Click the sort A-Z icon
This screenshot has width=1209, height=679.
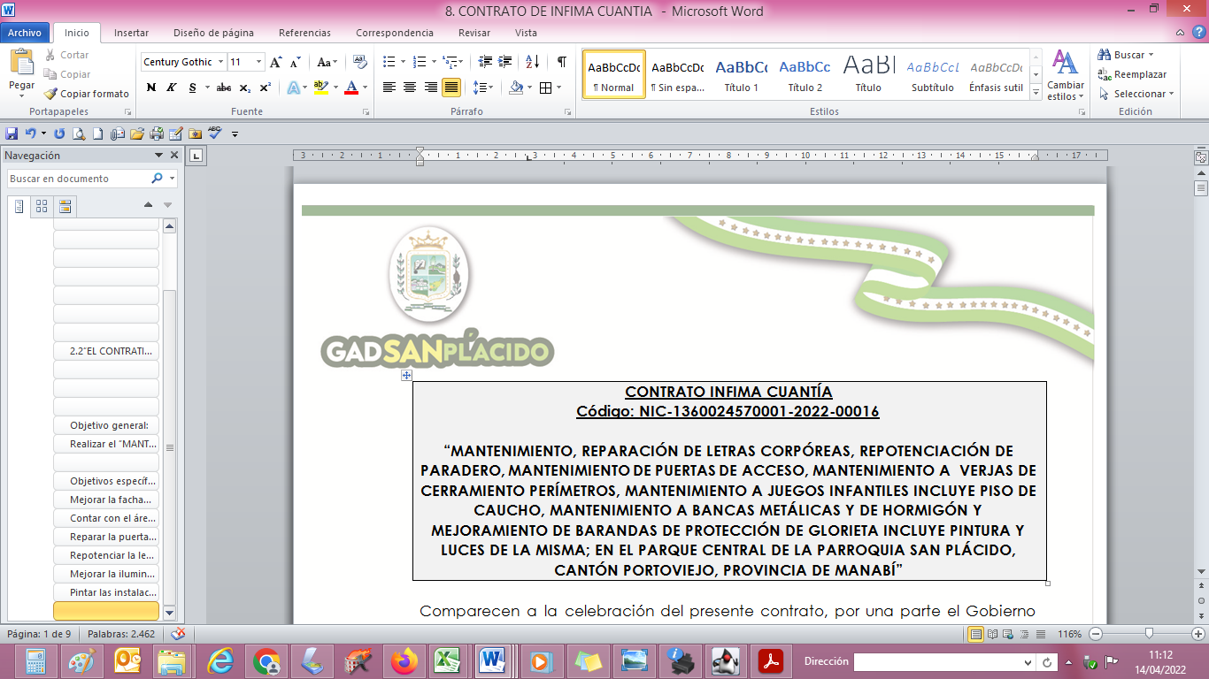pyautogui.click(x=532, y=62)
